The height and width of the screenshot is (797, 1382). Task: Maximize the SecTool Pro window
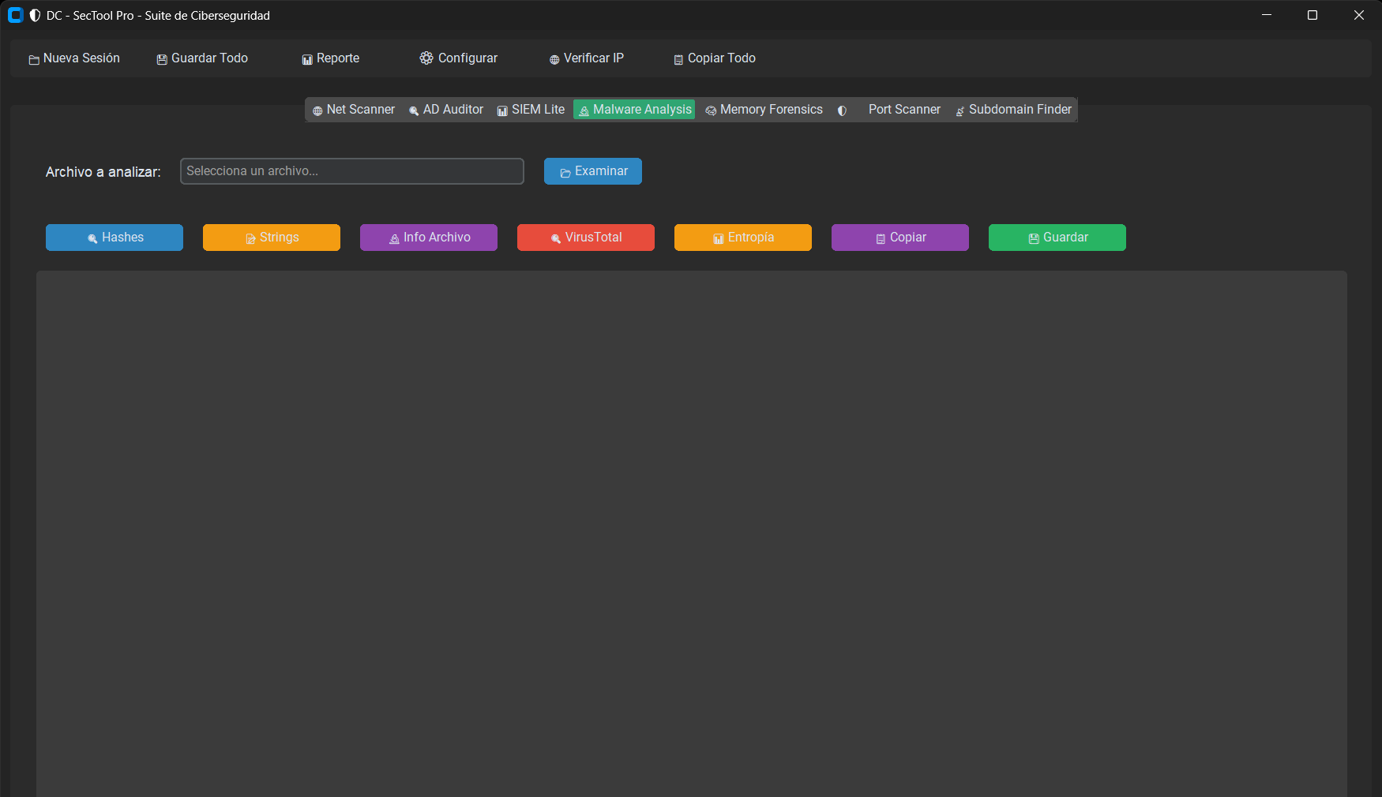1313,15
